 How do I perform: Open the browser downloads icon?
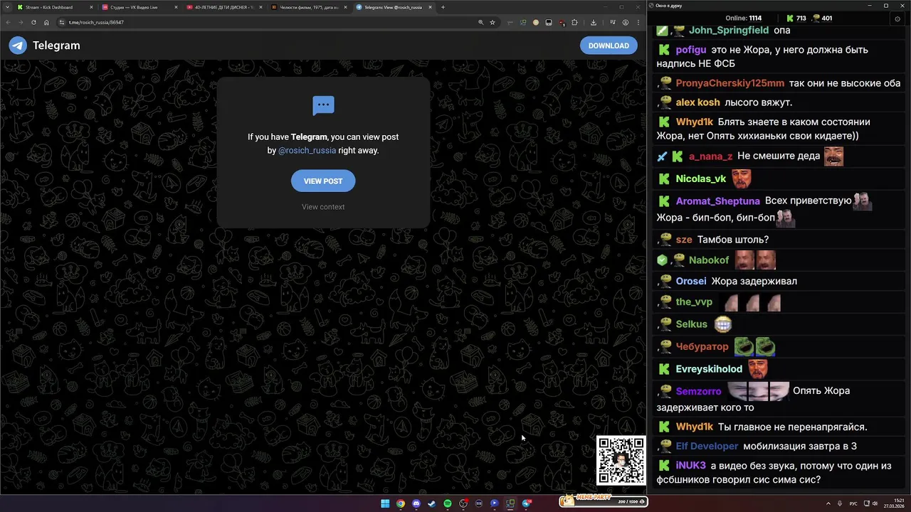pyautogui.click(x=593, y=22)
